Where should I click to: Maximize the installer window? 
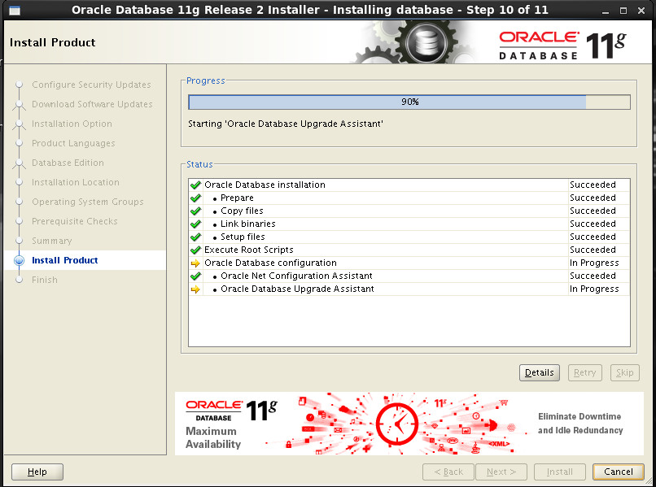pos(623,11)
